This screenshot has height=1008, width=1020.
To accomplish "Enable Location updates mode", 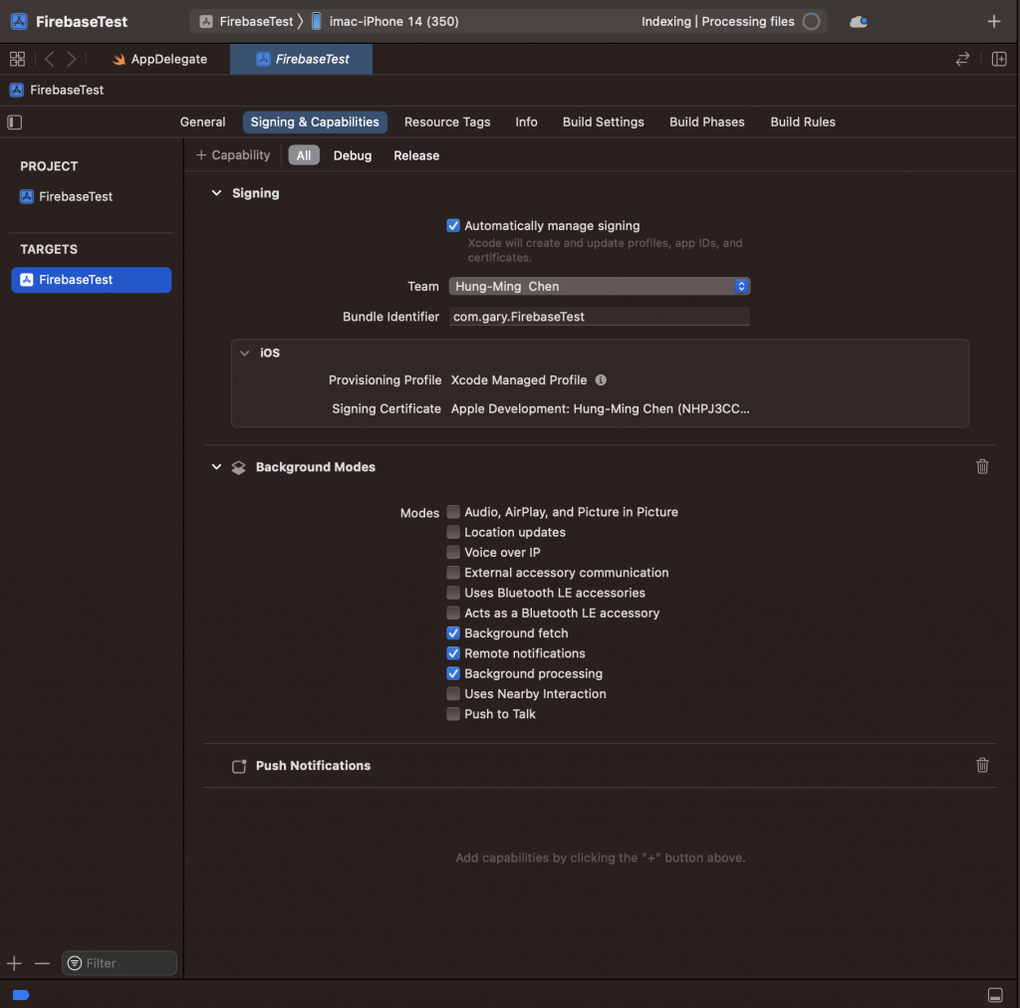I will click(x=453, y=532).
